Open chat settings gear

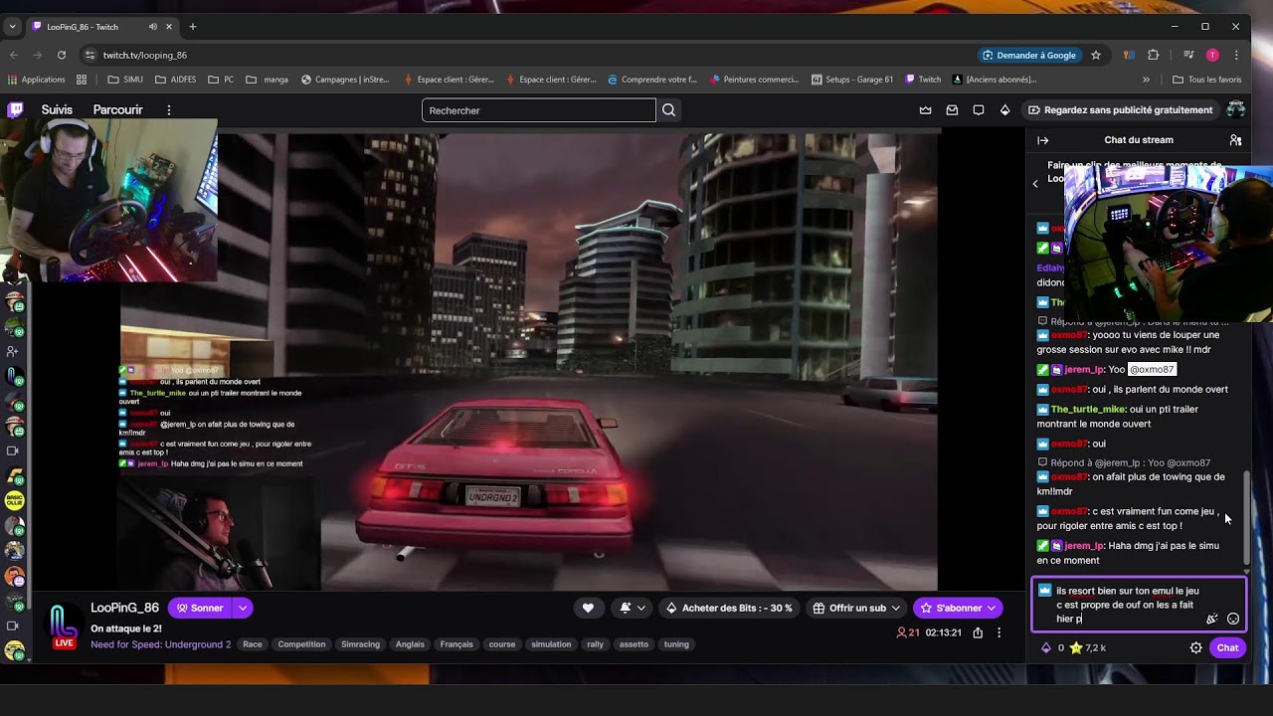[1195, 648]
